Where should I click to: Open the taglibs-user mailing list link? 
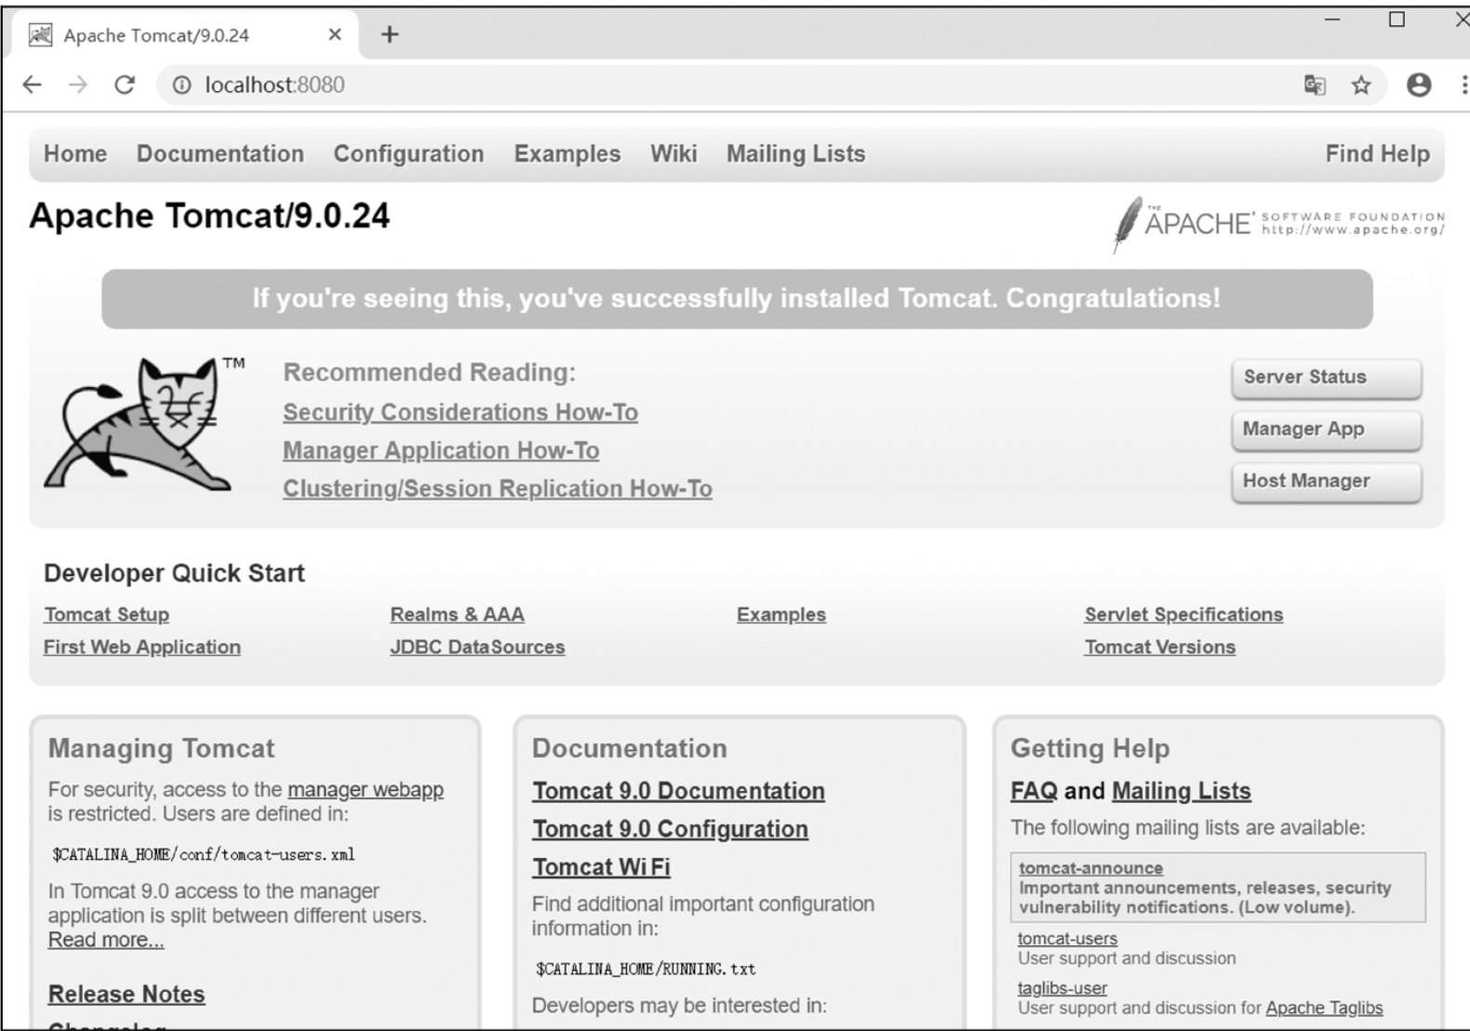point(1062,988)
